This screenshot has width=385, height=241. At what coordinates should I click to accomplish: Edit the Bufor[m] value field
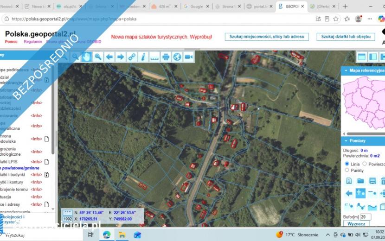366,217
